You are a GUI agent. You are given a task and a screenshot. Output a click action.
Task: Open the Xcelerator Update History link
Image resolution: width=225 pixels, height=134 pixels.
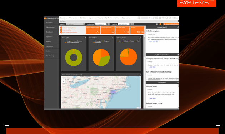69,28
